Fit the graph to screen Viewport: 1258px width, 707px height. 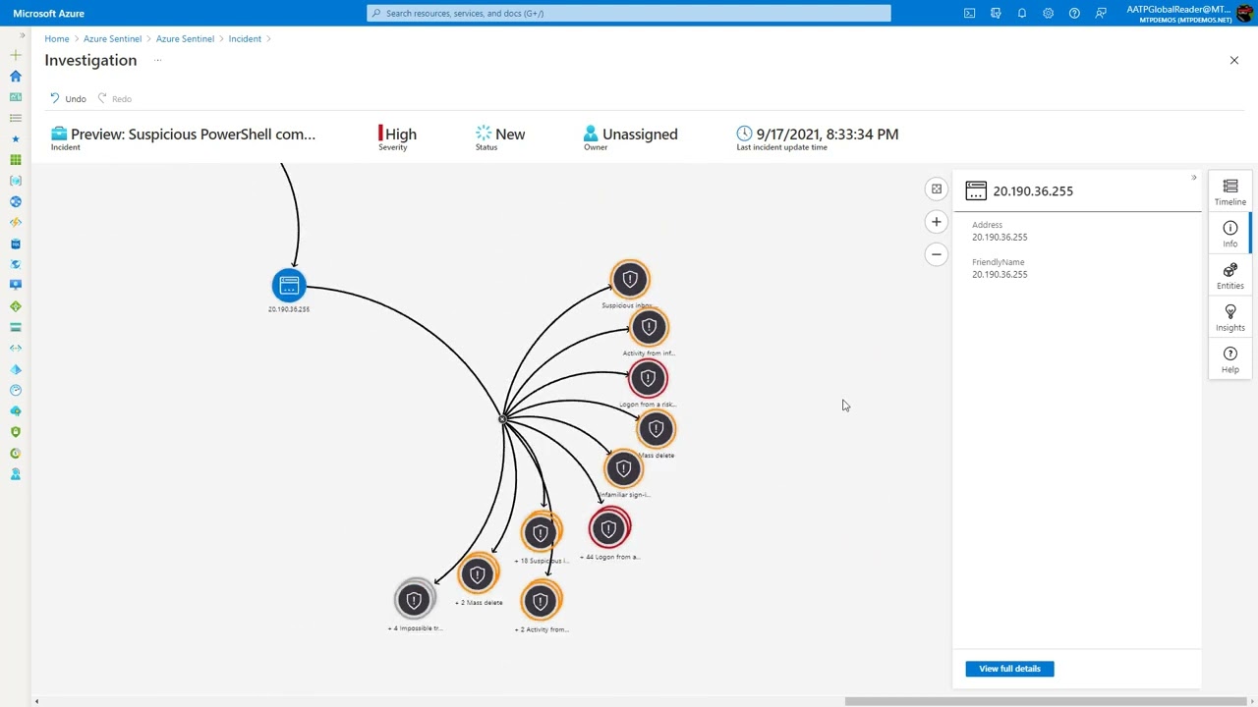coord(937,189)
